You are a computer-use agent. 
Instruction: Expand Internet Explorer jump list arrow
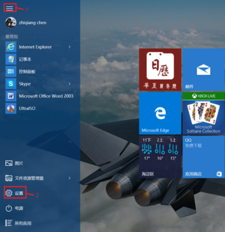[69, 47]
